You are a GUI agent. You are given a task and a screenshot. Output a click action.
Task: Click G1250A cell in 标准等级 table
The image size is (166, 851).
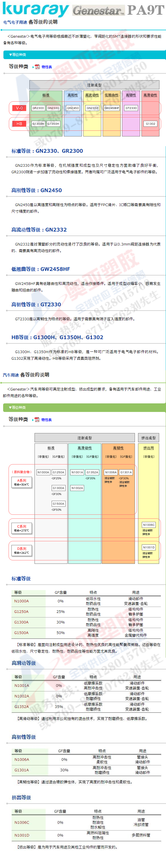(28, 612)
